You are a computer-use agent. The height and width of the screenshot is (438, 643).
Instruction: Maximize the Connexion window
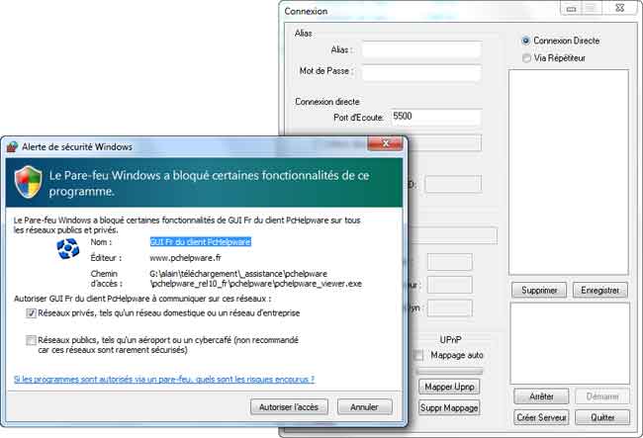591,8
